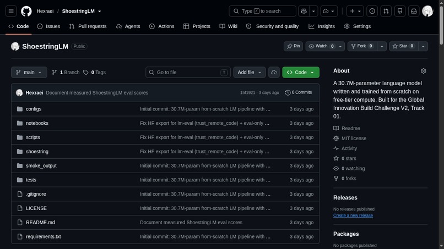Expand the cloud agent dropdown in the header
This screenshot has height=249, width=444.
329,11
